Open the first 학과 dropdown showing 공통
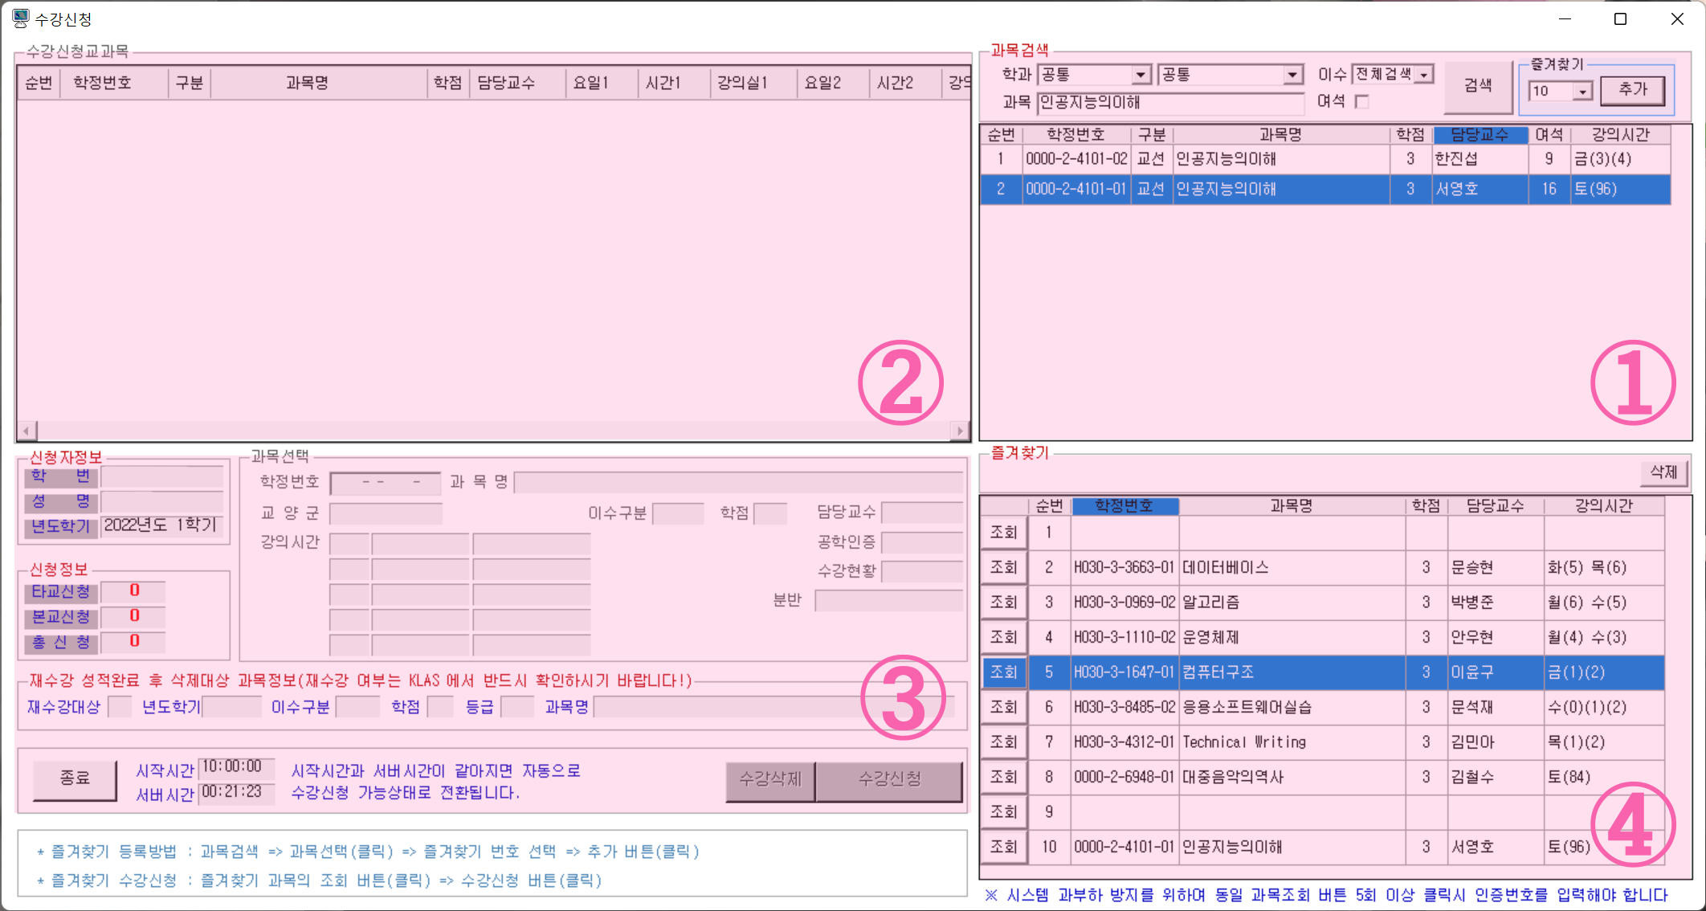 point(1141,75)
